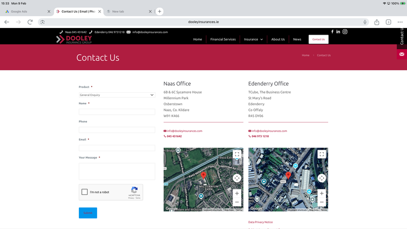Open the Product General Enquiry dropdown

point(117,95)
